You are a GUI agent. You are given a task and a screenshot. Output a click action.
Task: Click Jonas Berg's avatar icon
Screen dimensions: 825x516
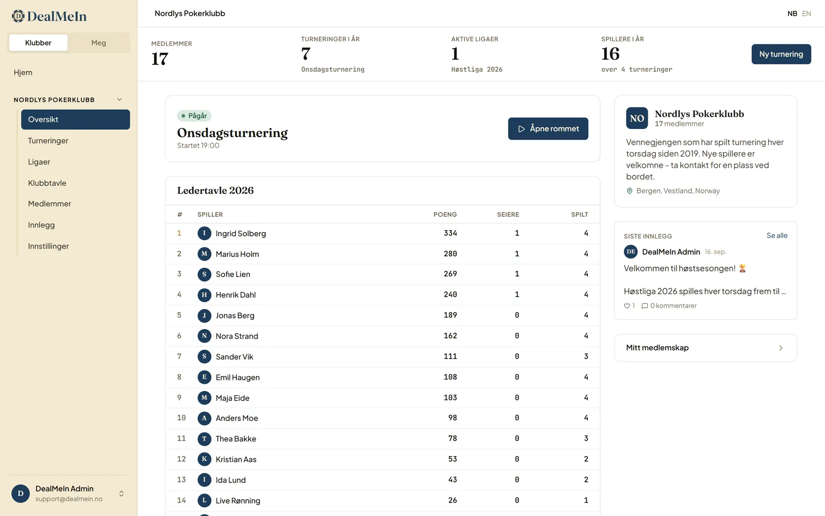click(204, 315)
